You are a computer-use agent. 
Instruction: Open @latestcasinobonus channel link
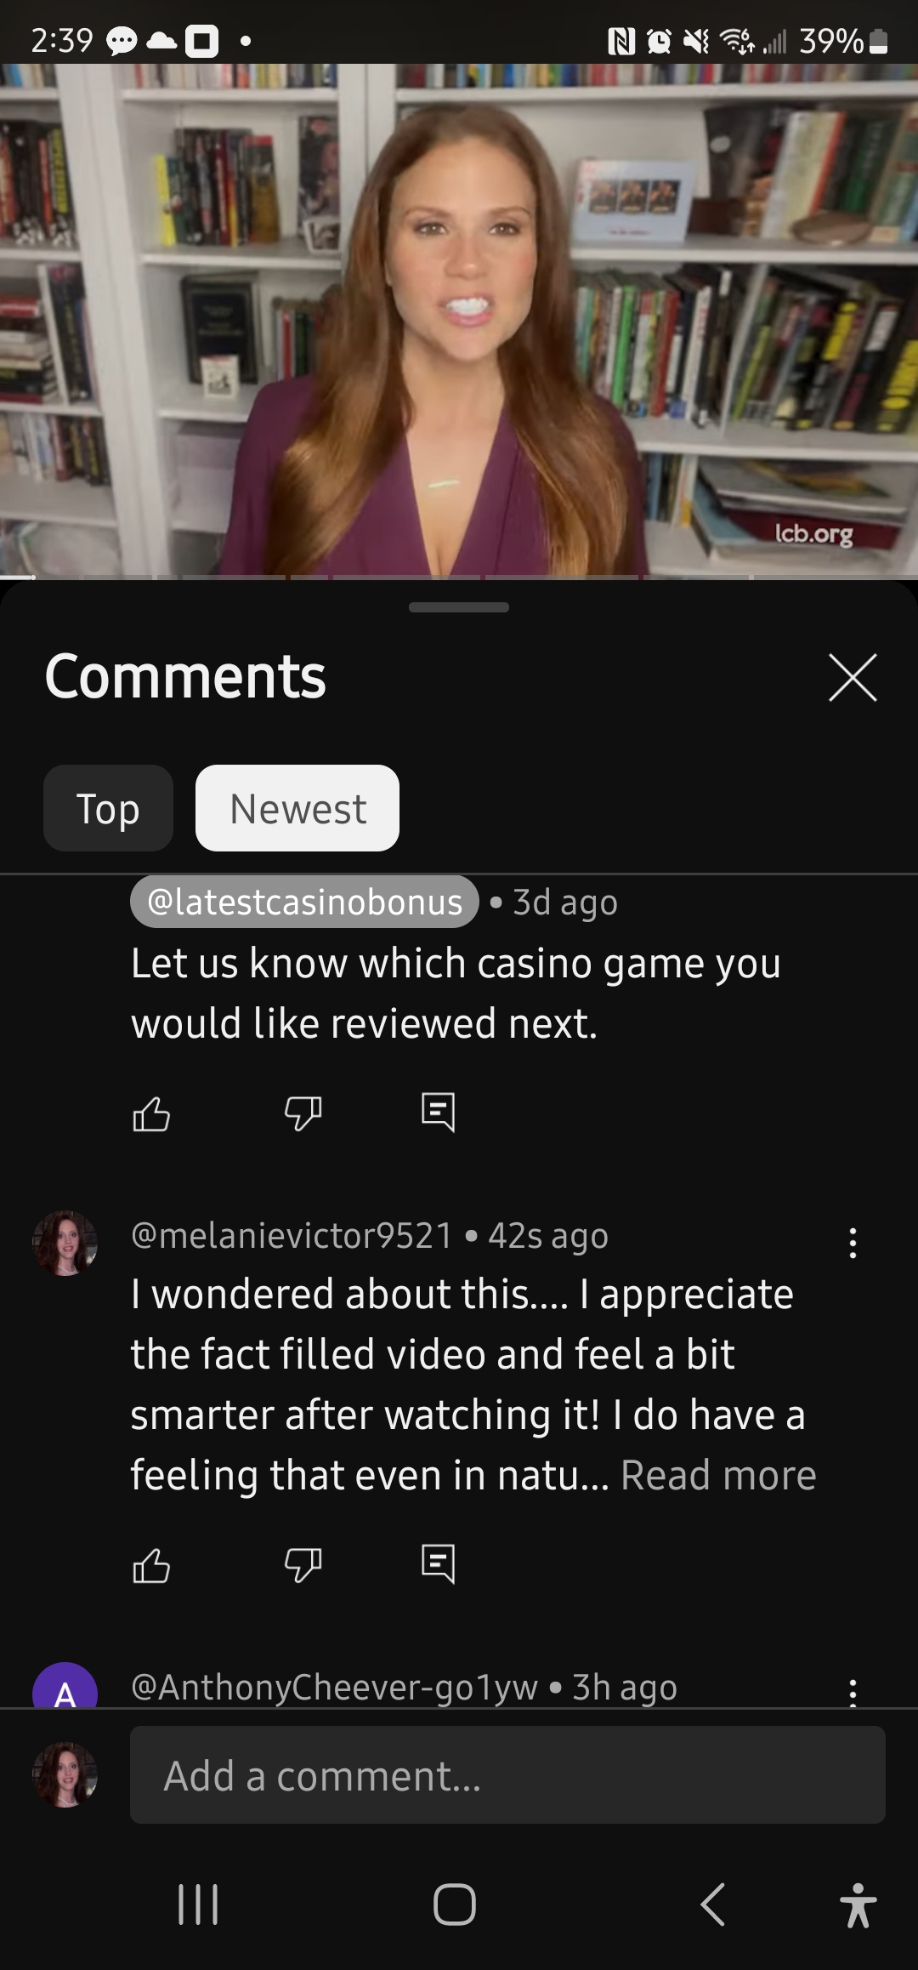point(304,902)
